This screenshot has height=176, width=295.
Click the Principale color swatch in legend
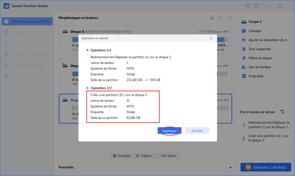click(x=114, y=156)
